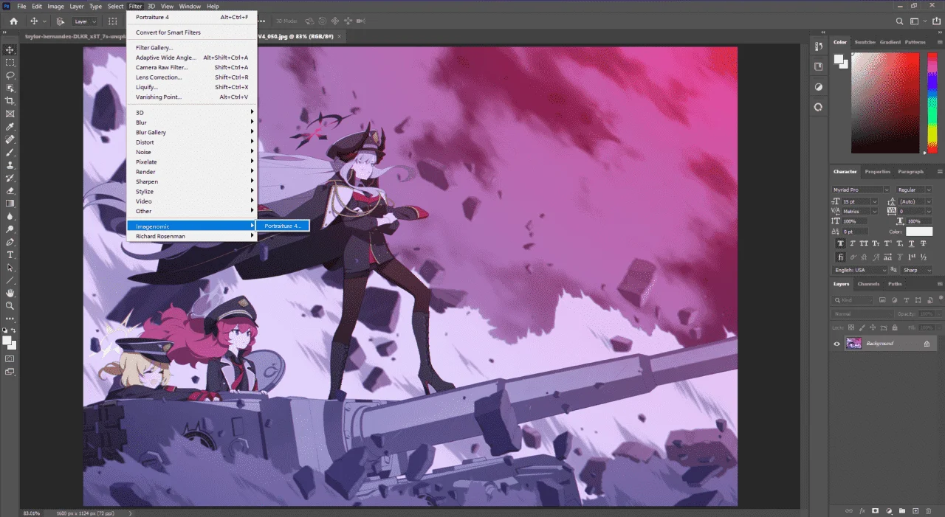The width and height of the screenshot is (945, 517).
Task: Toggle Faux Bold in Character panel
Action: click(841, 243)
